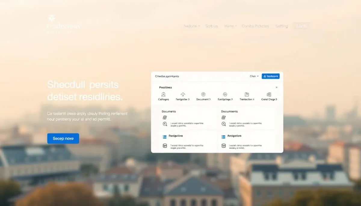Open the database icon under Redigatine
Viewport: 361px width, 206px height.
[x=165, y=146]
